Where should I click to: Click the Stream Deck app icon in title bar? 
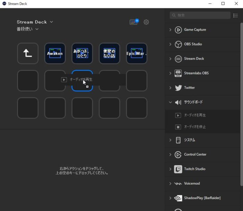coord(4,3)
